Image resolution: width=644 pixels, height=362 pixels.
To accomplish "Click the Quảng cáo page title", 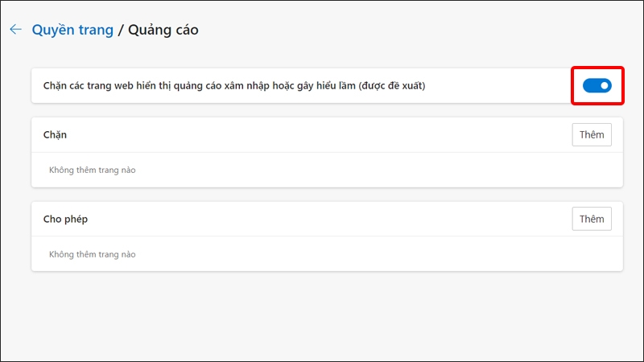I will 164,30.
